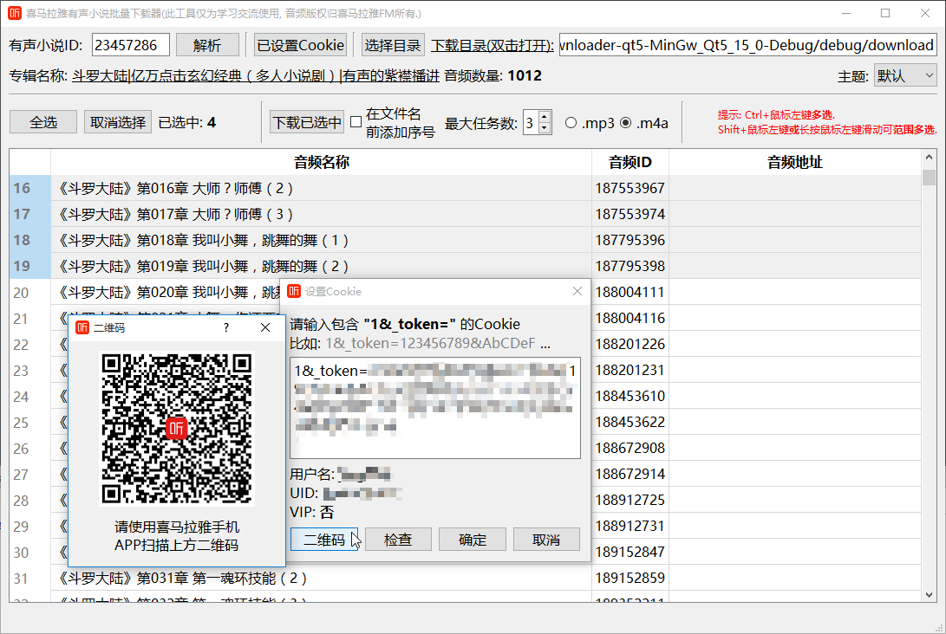Select row header 16
The height and width of the screenshot is (634, 946).
(29, 188)
